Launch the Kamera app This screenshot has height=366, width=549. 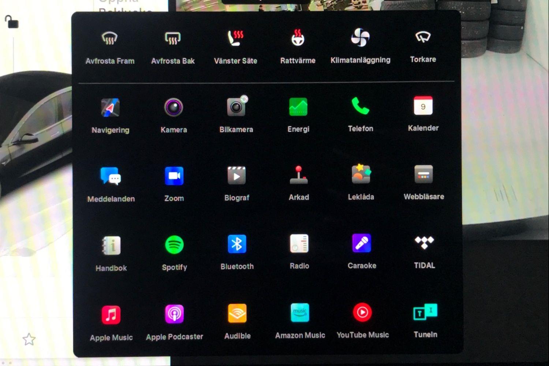173,108
